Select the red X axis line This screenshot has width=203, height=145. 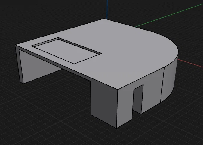point(190,63)
